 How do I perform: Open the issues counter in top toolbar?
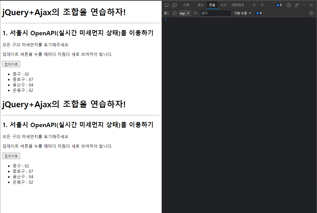point(279,5)
